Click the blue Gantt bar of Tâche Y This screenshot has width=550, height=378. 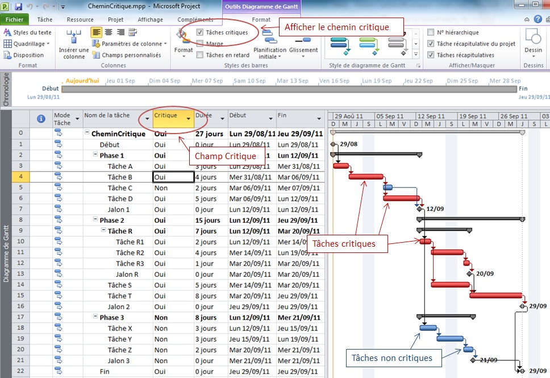tap(451, 339)
